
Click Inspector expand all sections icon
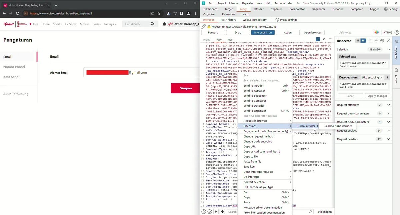tap(370, 41)
